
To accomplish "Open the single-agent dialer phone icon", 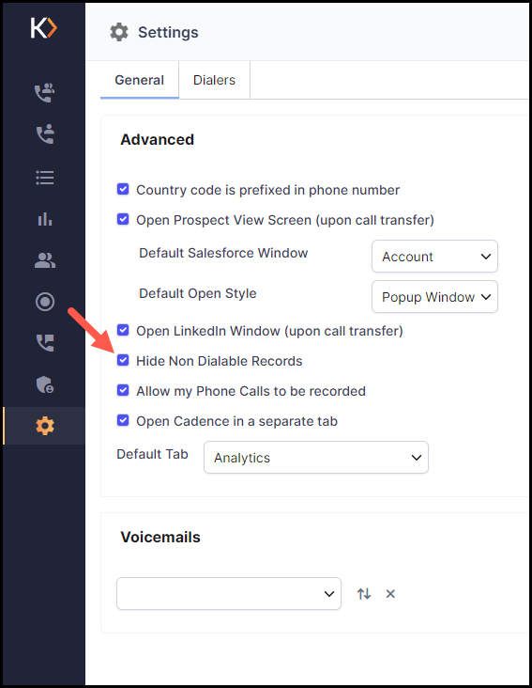I will [45, 133].
